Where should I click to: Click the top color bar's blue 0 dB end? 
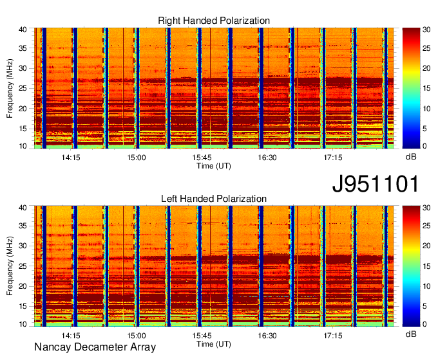click(411, 145)
